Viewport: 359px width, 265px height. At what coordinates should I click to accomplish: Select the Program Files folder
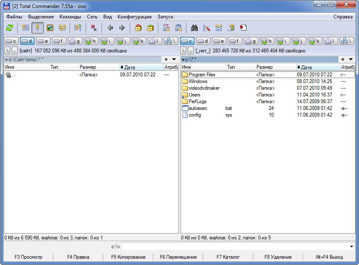(x=202, y=75)
